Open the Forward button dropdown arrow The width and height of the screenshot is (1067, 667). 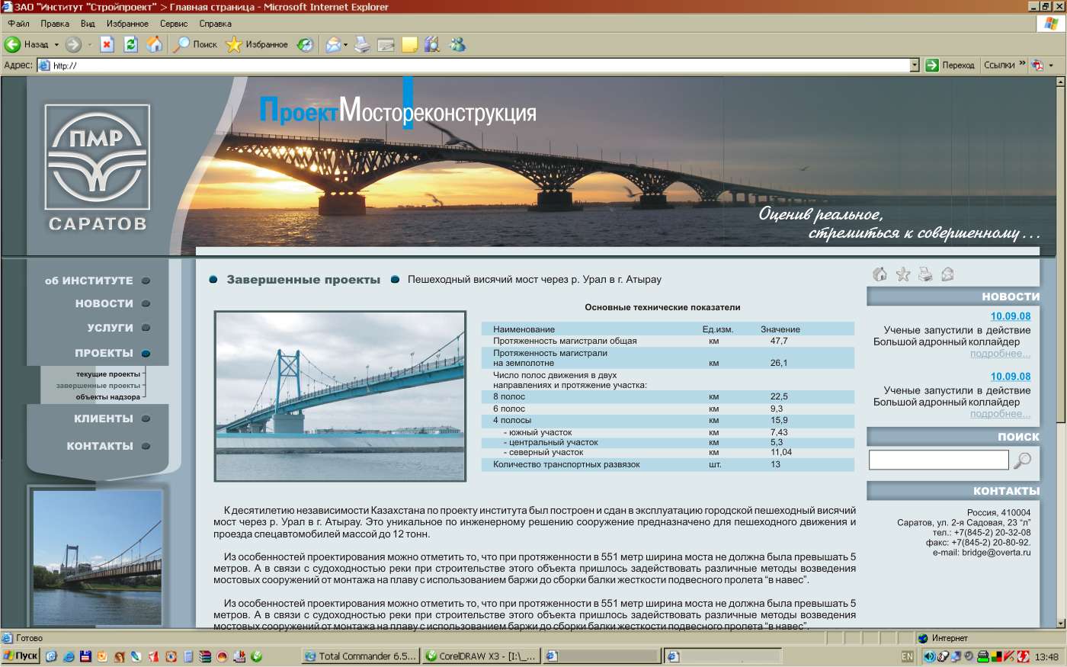(x=89, y=44)
